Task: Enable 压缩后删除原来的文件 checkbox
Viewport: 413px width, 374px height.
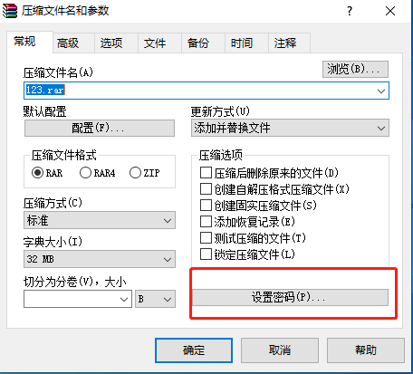Action: (206, 173)
